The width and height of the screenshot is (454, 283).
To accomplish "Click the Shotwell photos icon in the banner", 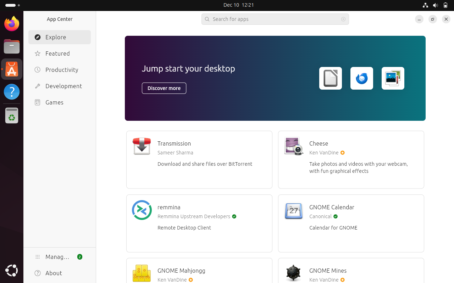I will click(x=393, y=78).
